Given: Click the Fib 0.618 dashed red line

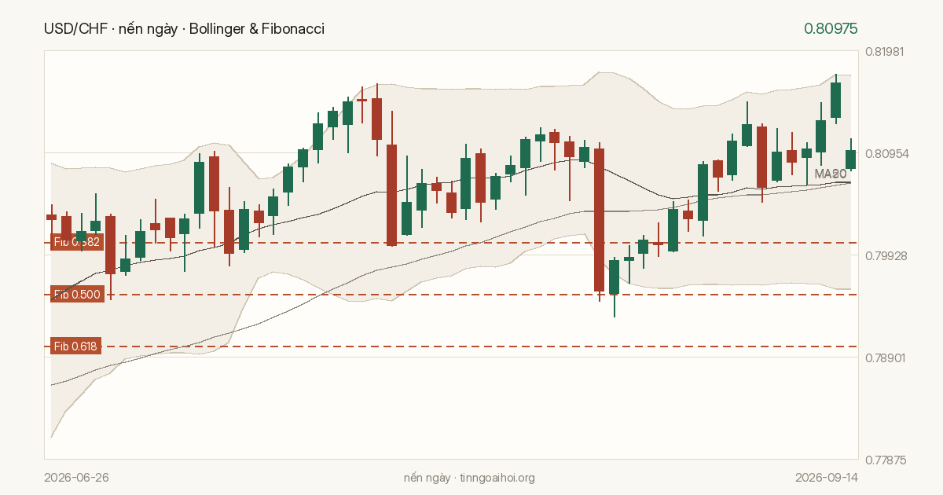Looking at the screenshot, I should point(479,346).
